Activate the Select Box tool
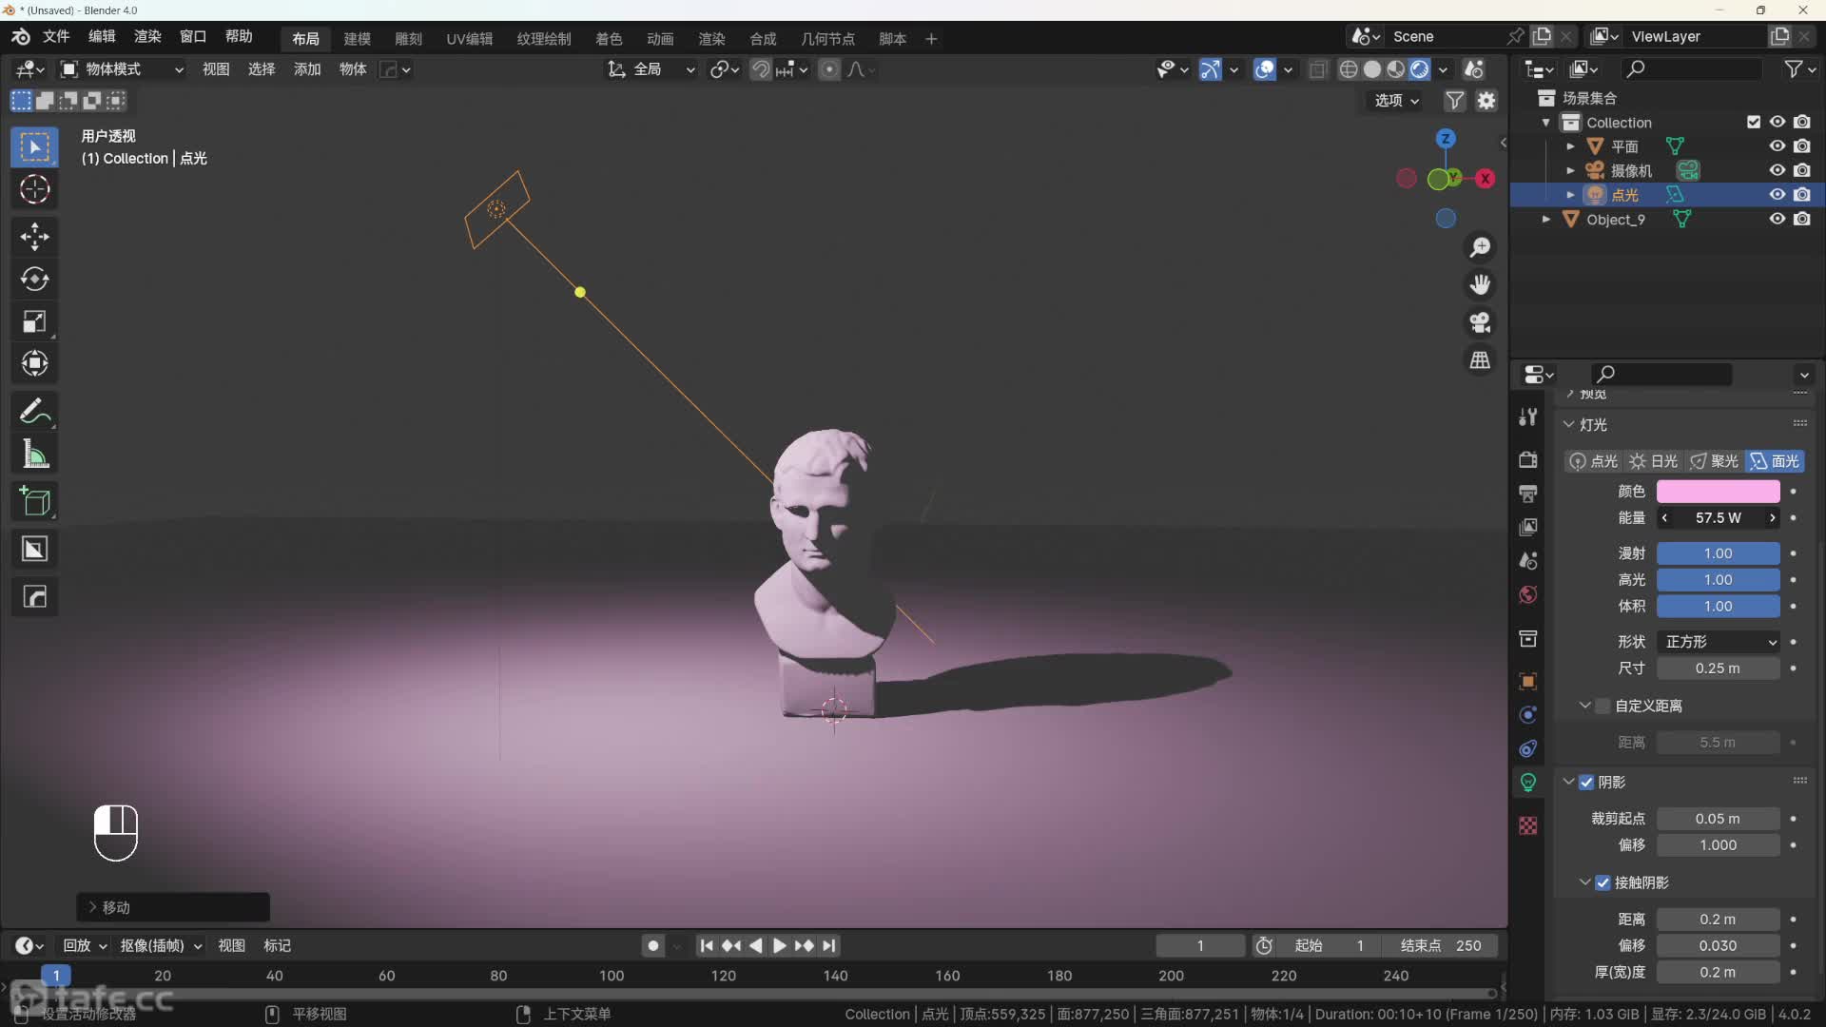The height and width of the screenshot is (1027, 1826). pyautogui.click(x=35, y=147)
